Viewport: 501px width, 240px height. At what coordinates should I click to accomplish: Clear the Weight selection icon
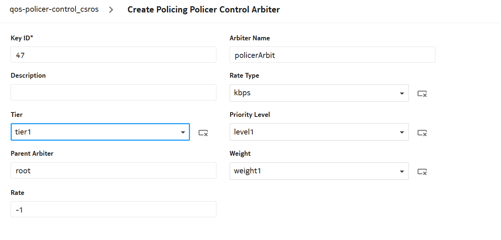point(422,172)
